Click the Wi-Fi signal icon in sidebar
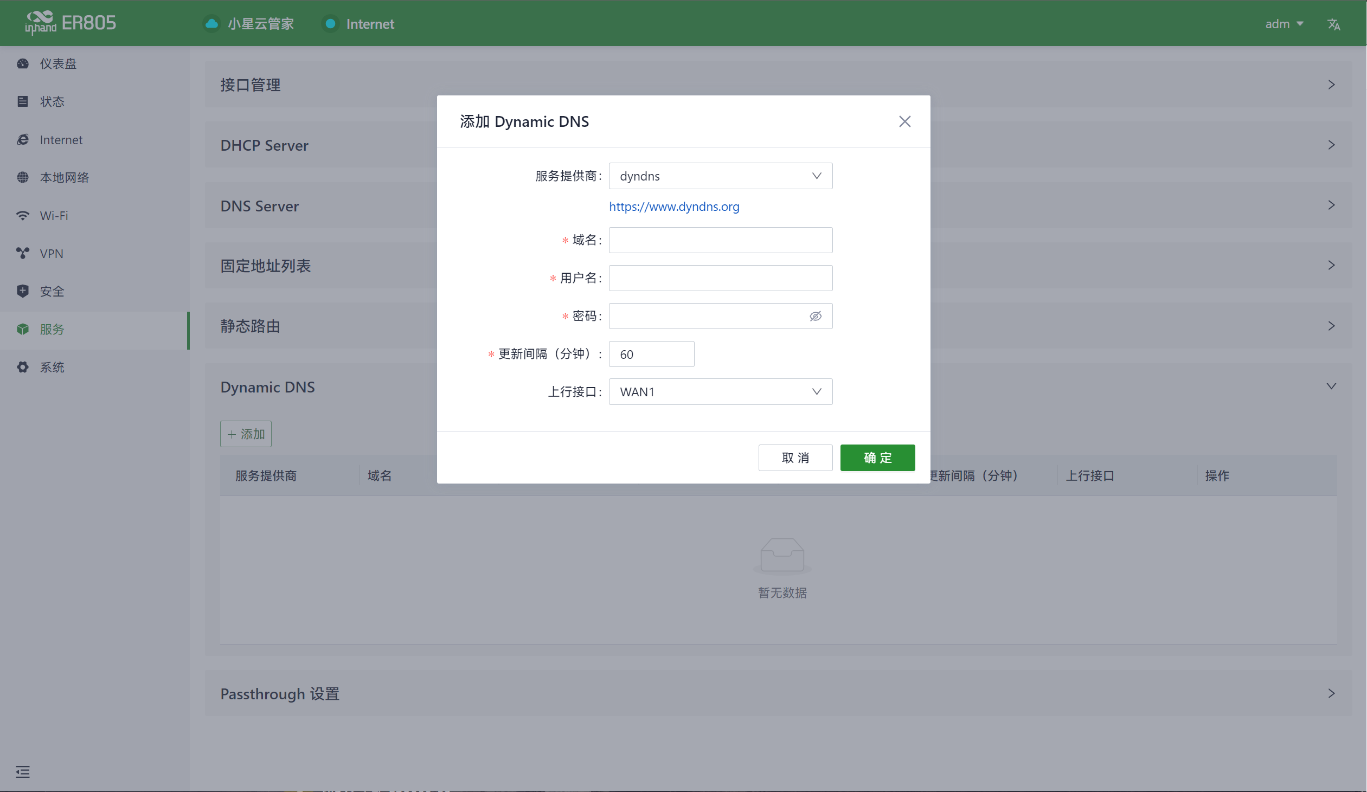 (x=23, y=215)
